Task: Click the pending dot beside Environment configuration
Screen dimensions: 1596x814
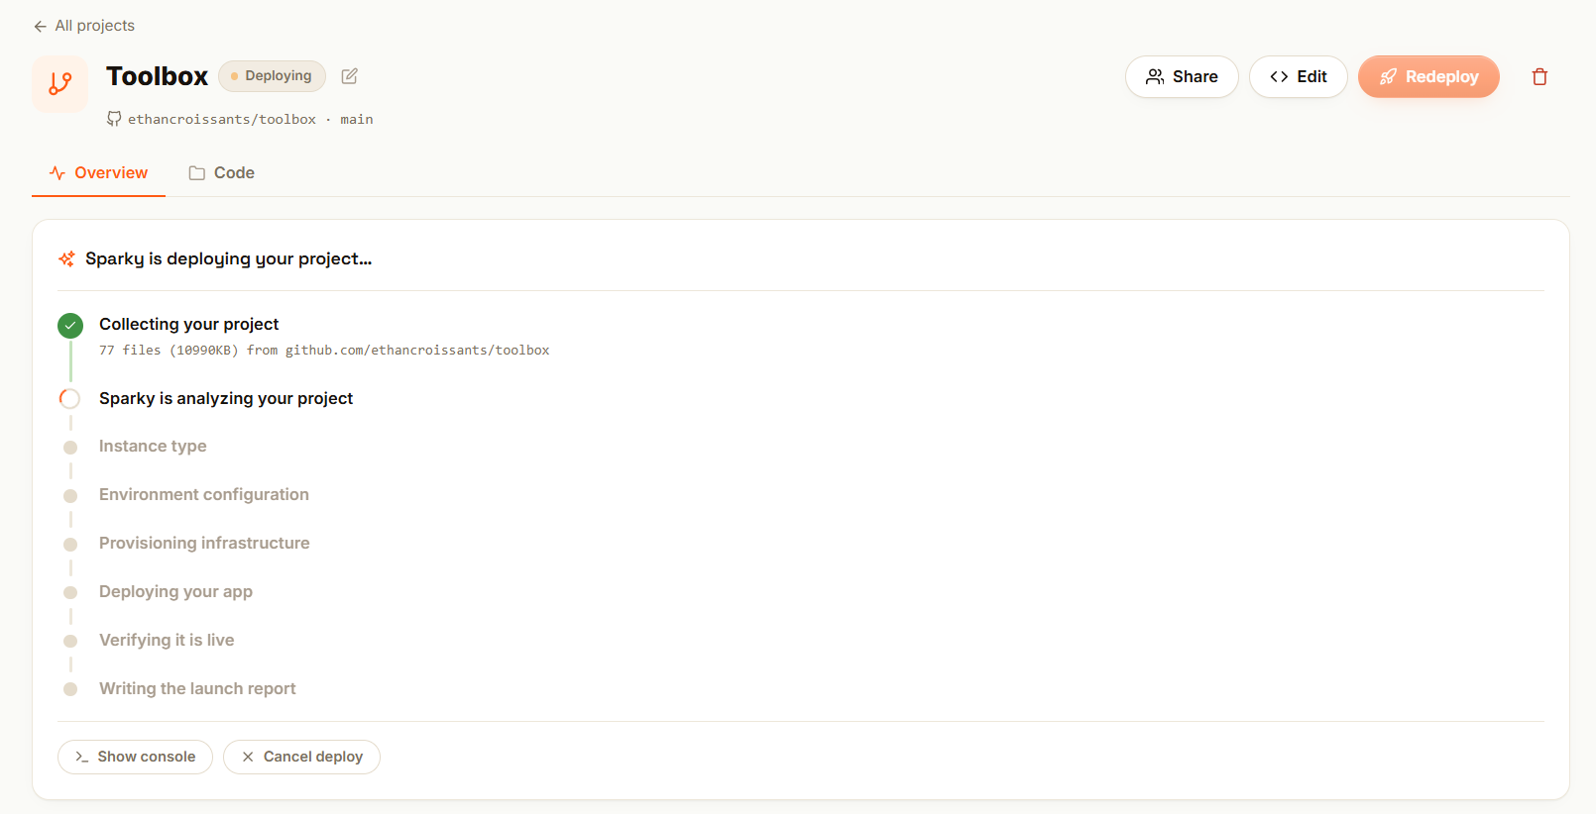Action: [x=70, y=496]
